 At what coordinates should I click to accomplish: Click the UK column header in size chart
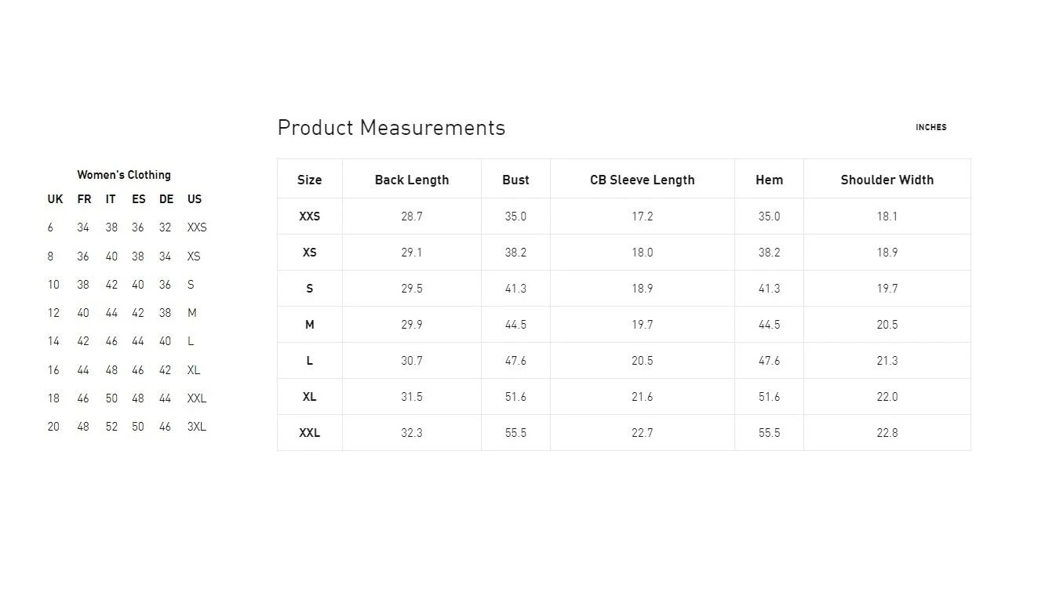pos(55,199)
